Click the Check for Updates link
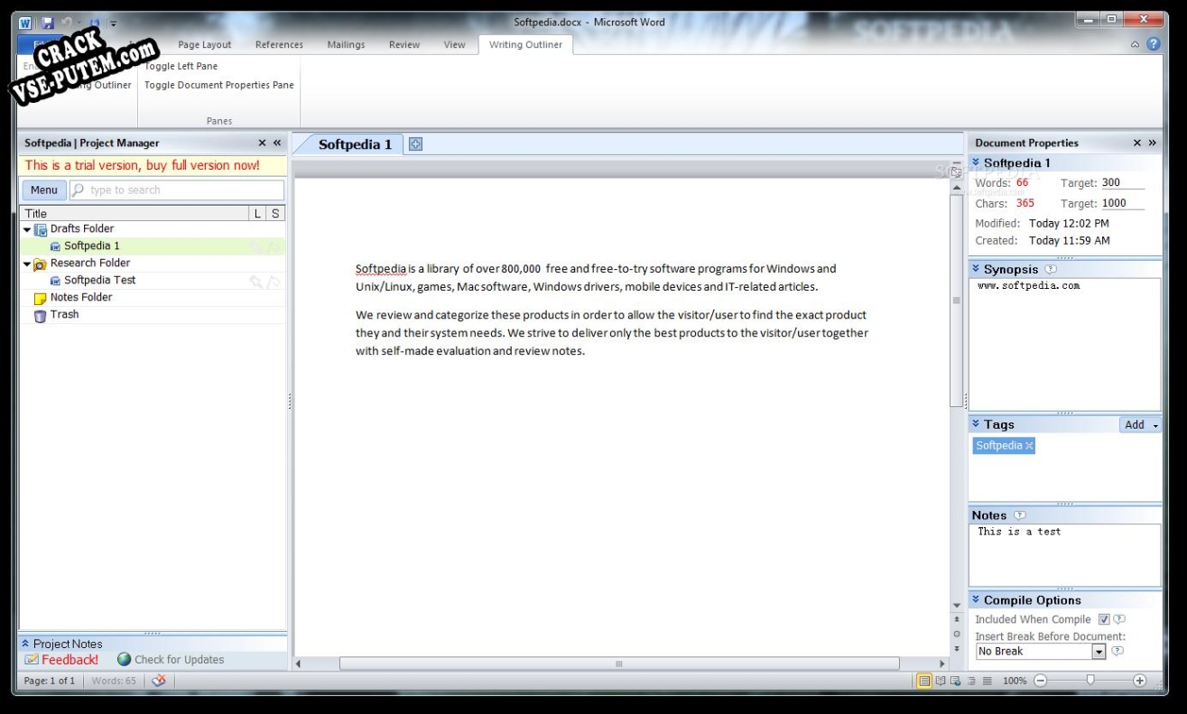Image resolution: width=1187 pixels, height=714 pixels. (179, 660)
